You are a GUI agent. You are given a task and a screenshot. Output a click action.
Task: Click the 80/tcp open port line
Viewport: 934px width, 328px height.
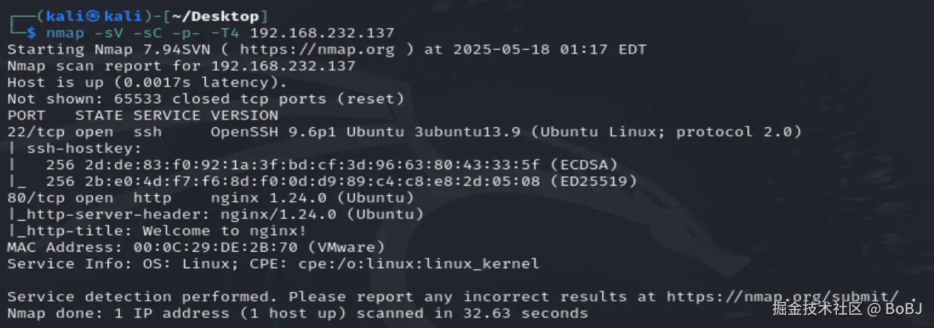click(59, 198)
